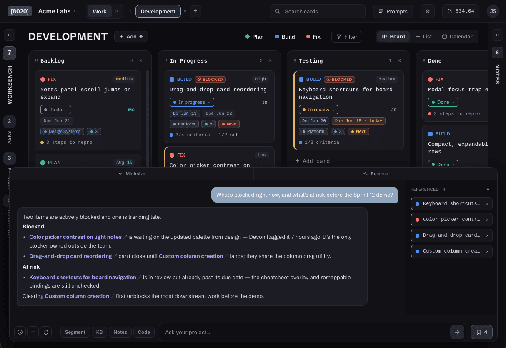The width and height of the screenshot is (506, 348).
Task: Close the Backlog column
Action: click(141, 60)
